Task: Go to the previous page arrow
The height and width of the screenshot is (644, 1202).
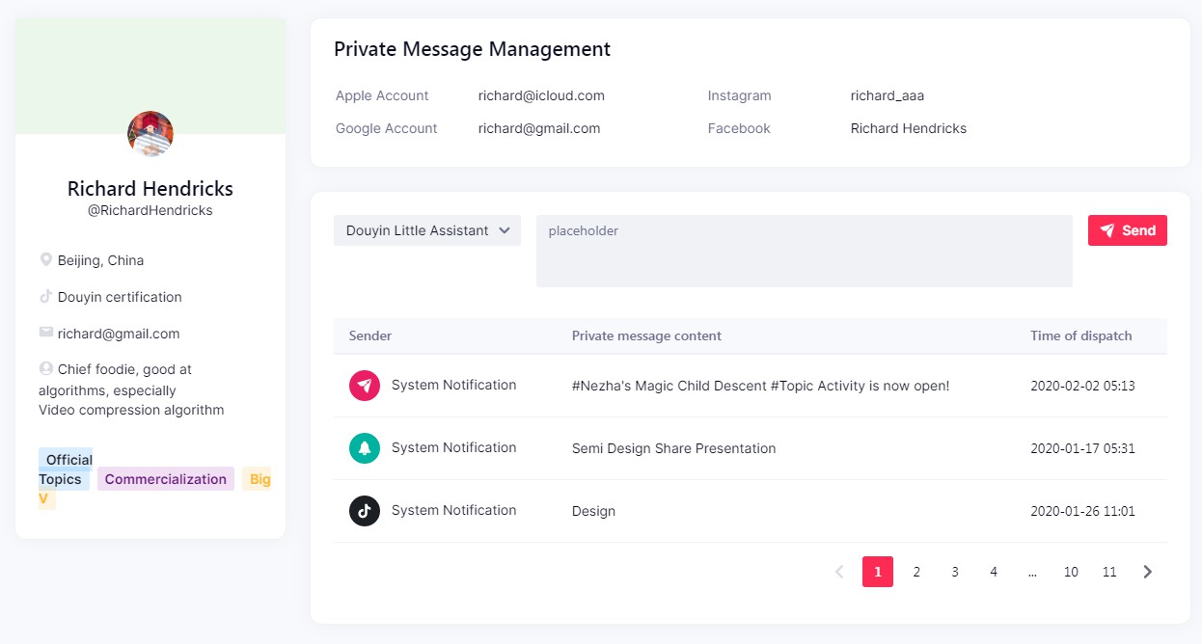Action: [839, 572]
